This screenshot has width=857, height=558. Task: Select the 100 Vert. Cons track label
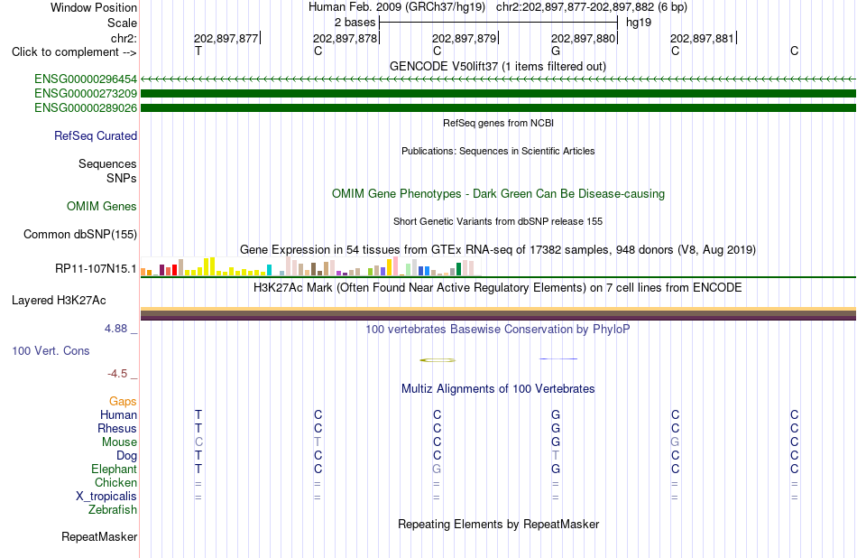pyautogui.click(x=51, y=350)
